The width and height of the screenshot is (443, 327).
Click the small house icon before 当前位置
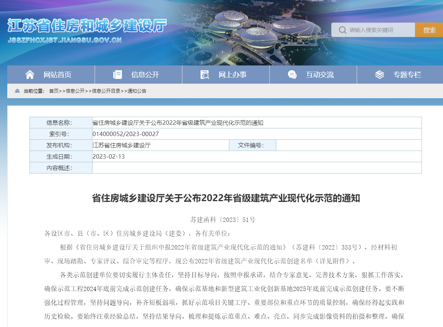click(17, 91)
